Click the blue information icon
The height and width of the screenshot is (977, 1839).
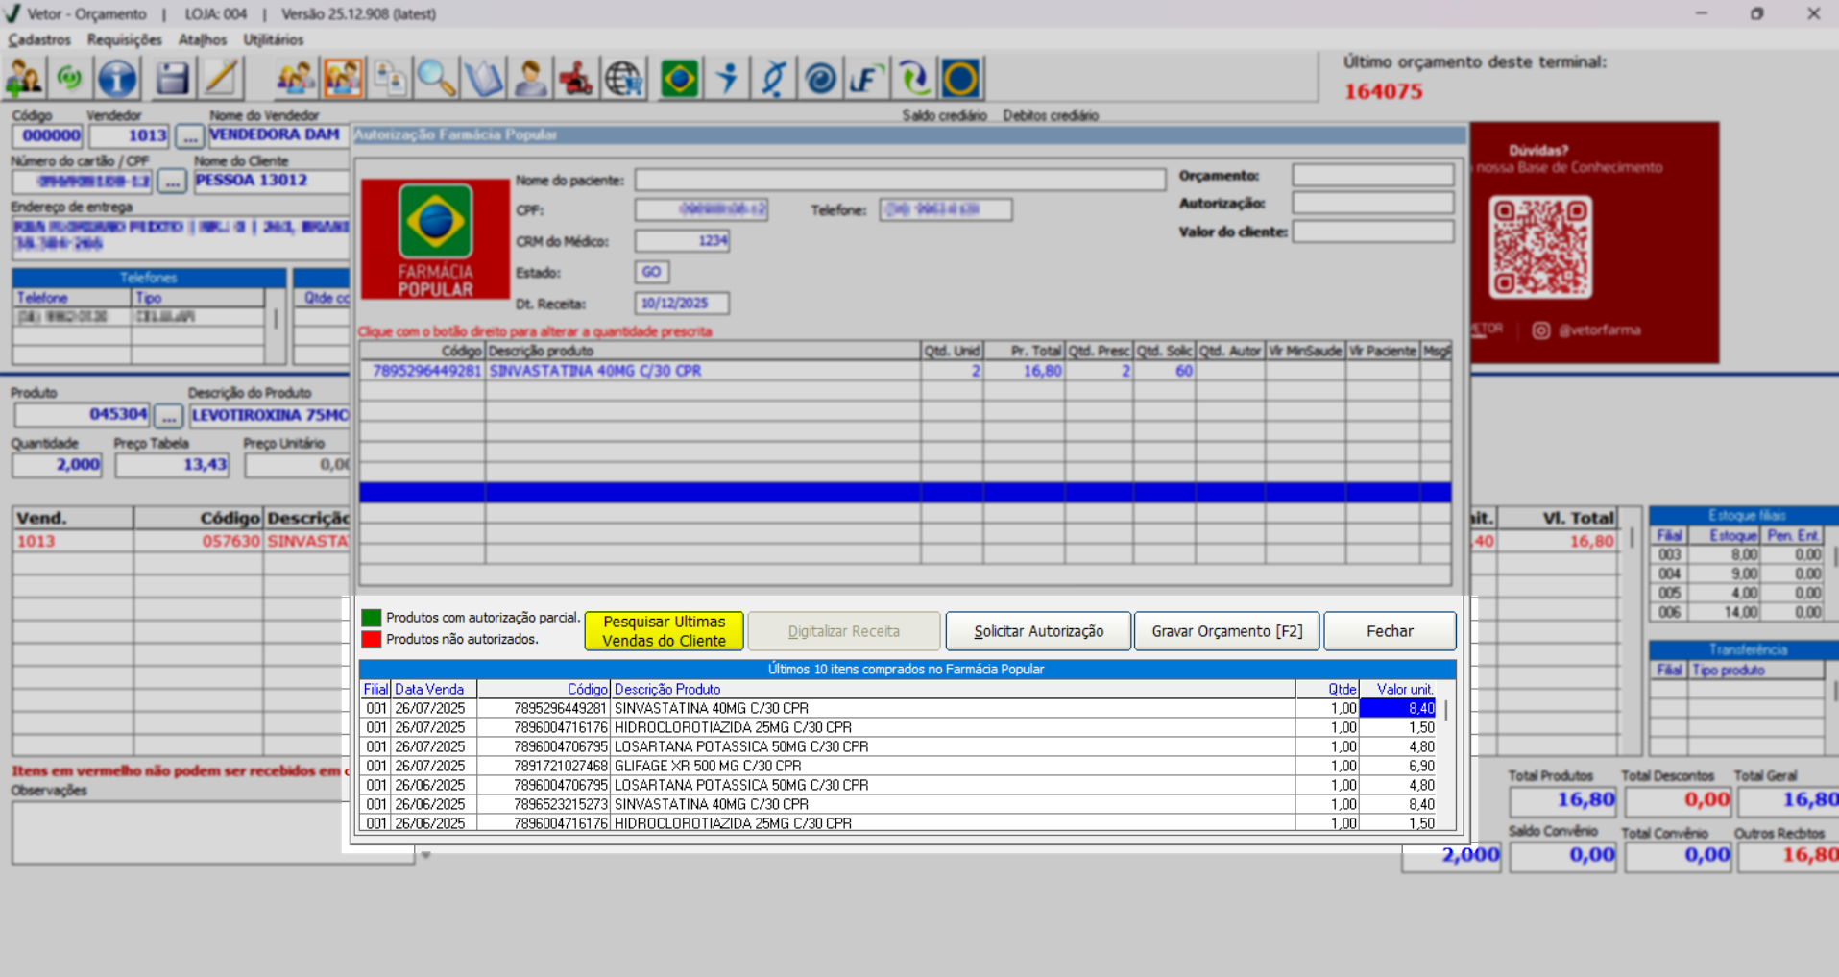point(117,79)
